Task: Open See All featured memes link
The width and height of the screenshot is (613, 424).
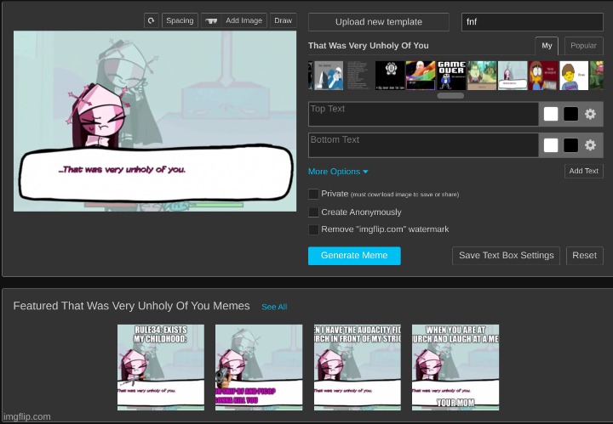Action: click(x=274, y=307)
